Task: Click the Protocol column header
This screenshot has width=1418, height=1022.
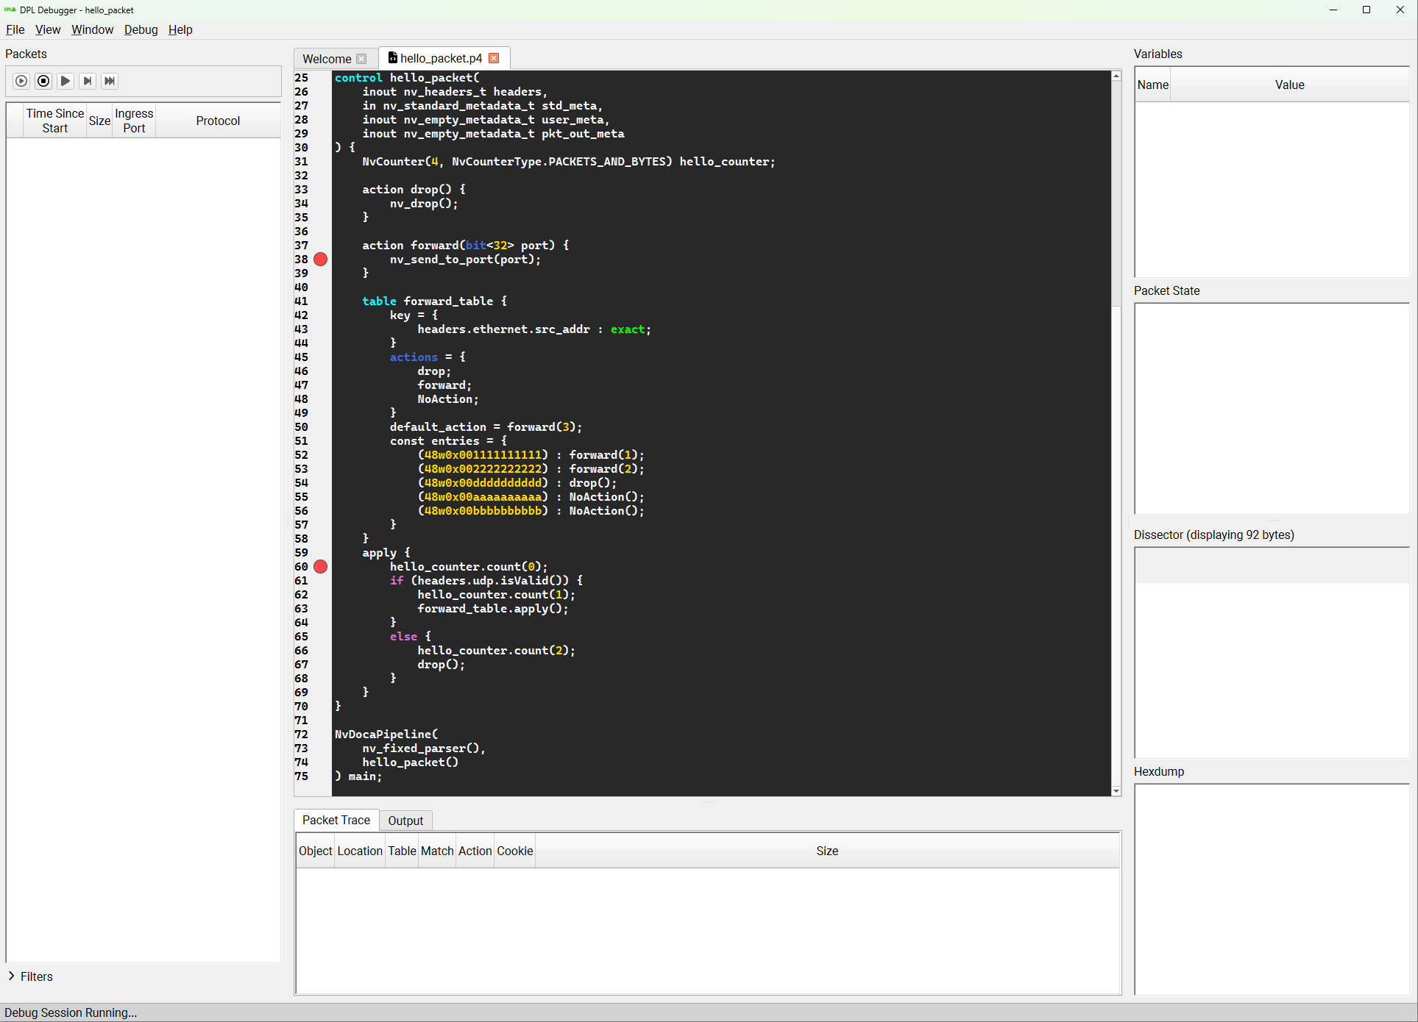Action: click(x=218, y=121)
